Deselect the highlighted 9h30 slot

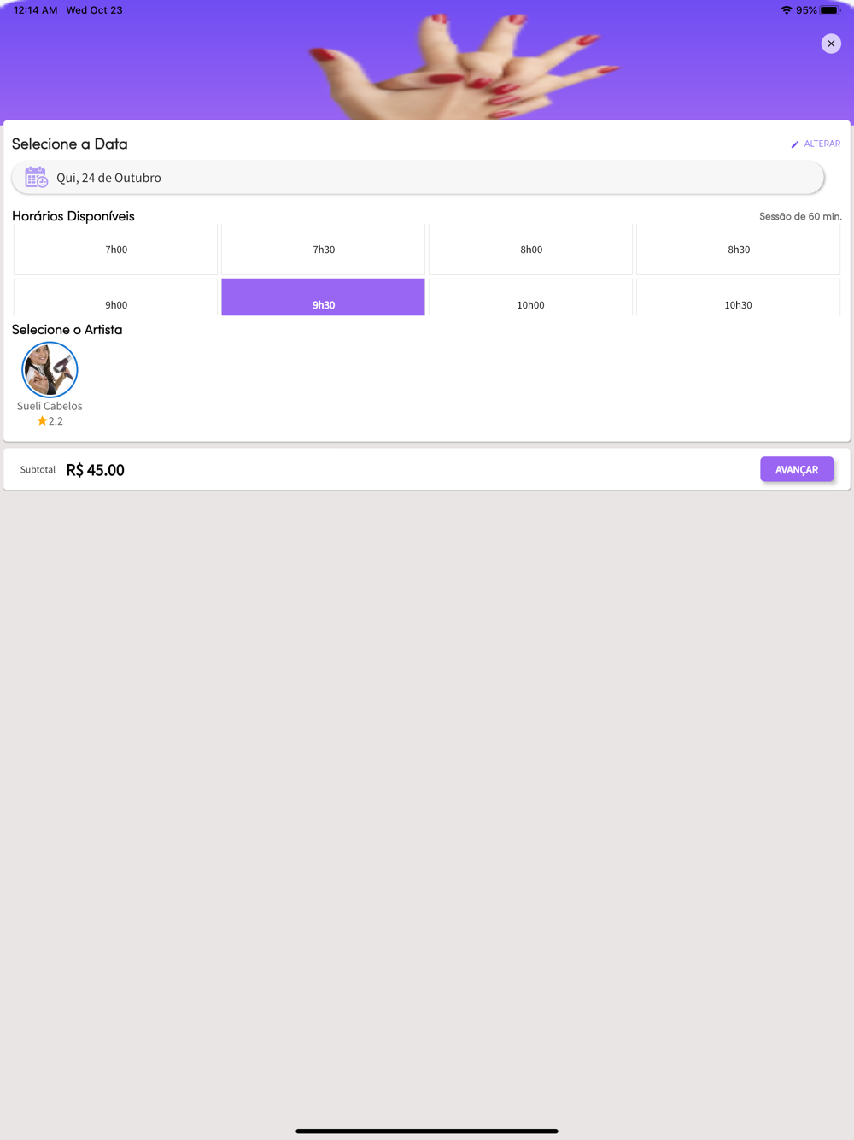pos(324,297)
